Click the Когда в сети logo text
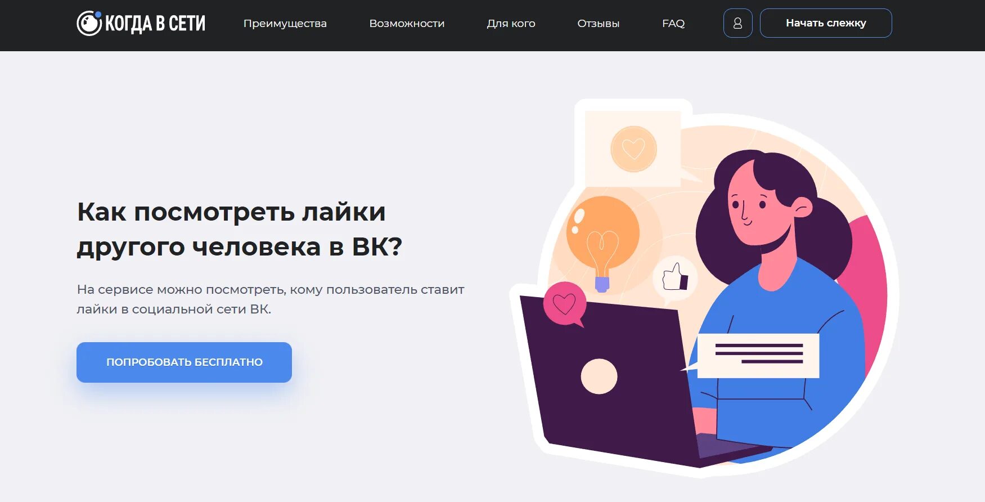This screenshot has width=985, height=502. click(155, 24)
